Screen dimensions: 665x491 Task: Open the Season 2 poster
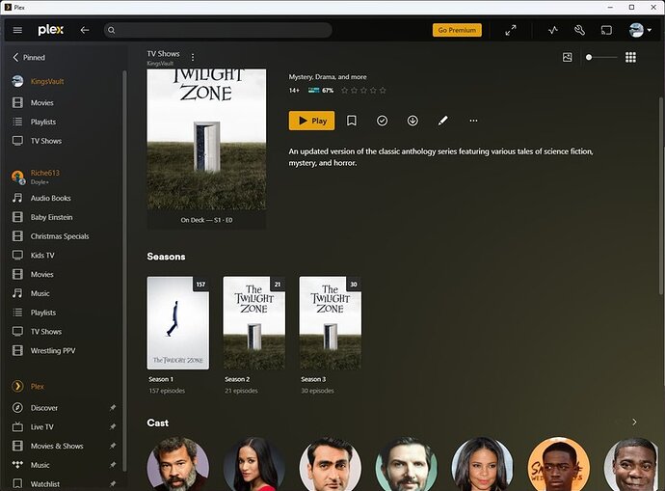[x=254, y=323]
